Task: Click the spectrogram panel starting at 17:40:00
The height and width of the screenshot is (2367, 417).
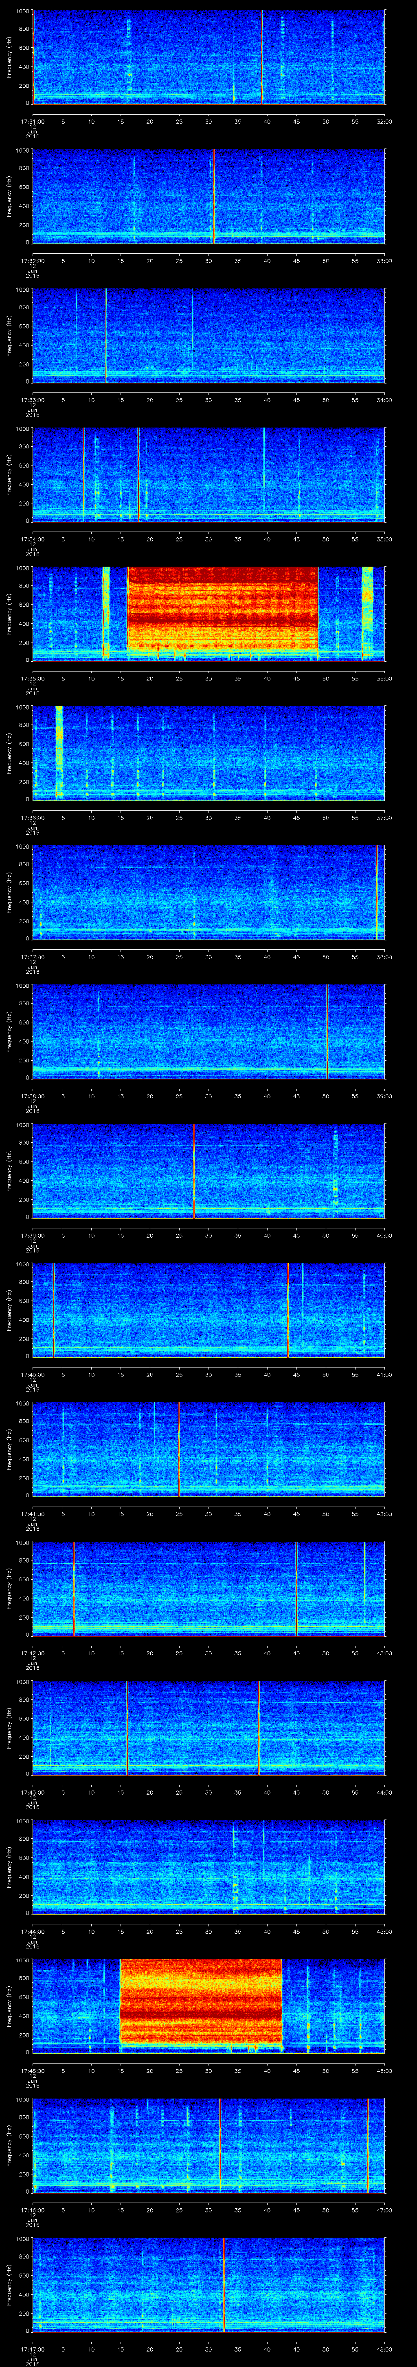Action: 208,1310
